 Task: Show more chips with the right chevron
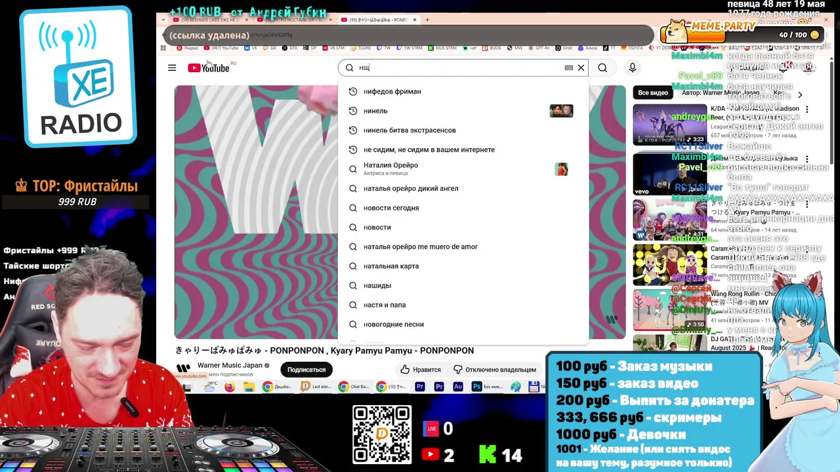[x=799, y=94]
